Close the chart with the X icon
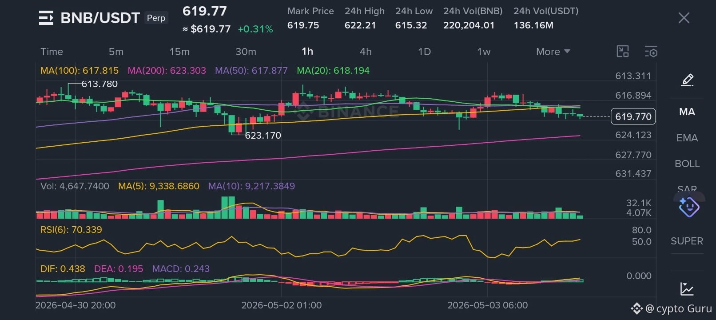The image size is (716, 320). click(684, 18)
